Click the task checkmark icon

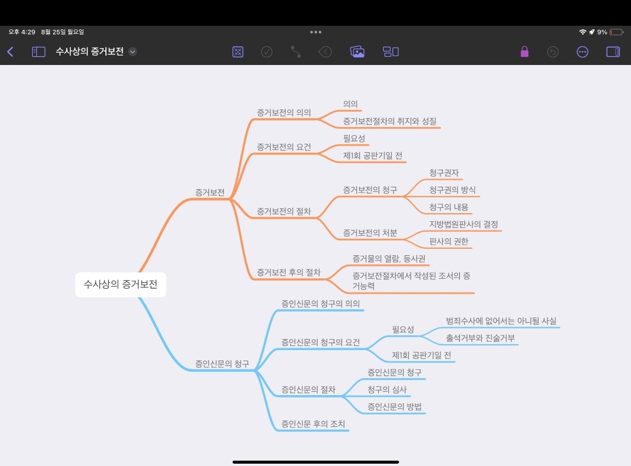(267, 52)
